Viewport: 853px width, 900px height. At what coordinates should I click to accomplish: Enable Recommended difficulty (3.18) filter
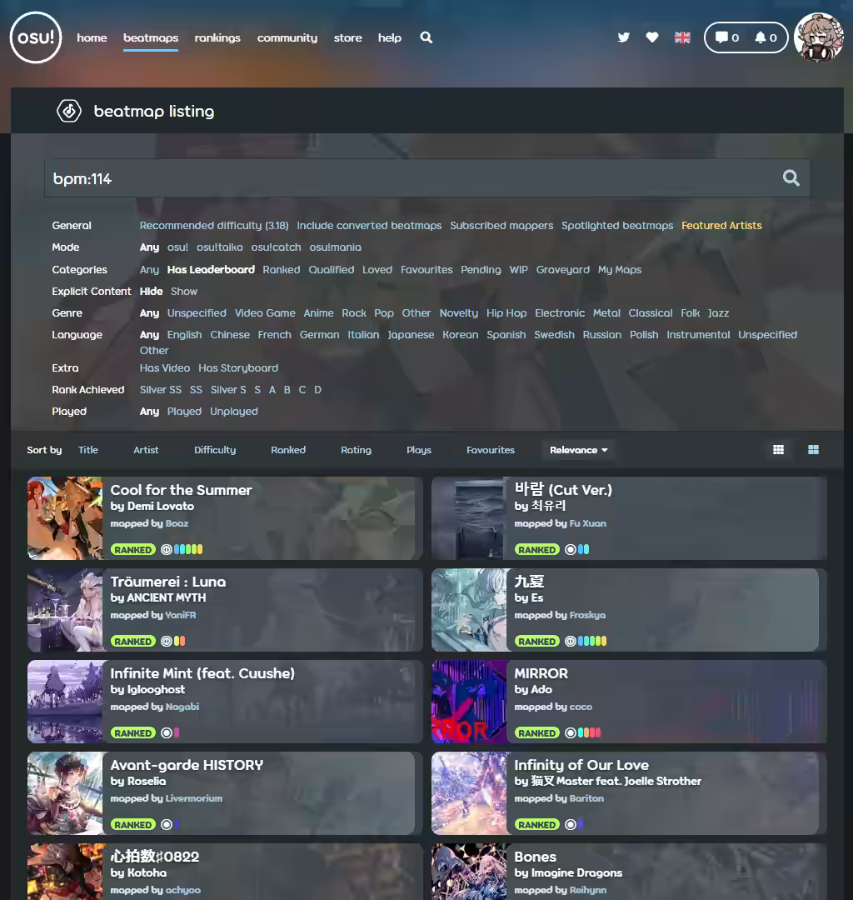click(x=214, y=226)
